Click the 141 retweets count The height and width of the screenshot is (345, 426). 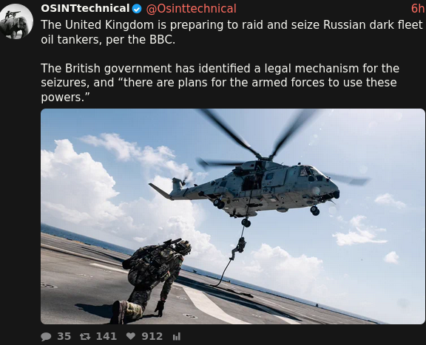pos(106,336)
